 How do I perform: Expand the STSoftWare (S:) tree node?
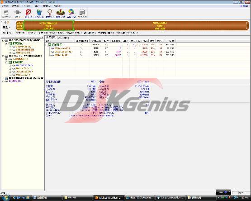(10, 50)
